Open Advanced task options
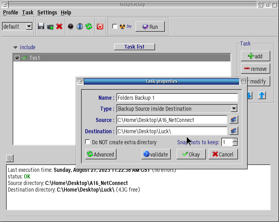Viewport: 279px width, 222px height. pos(101,154)
